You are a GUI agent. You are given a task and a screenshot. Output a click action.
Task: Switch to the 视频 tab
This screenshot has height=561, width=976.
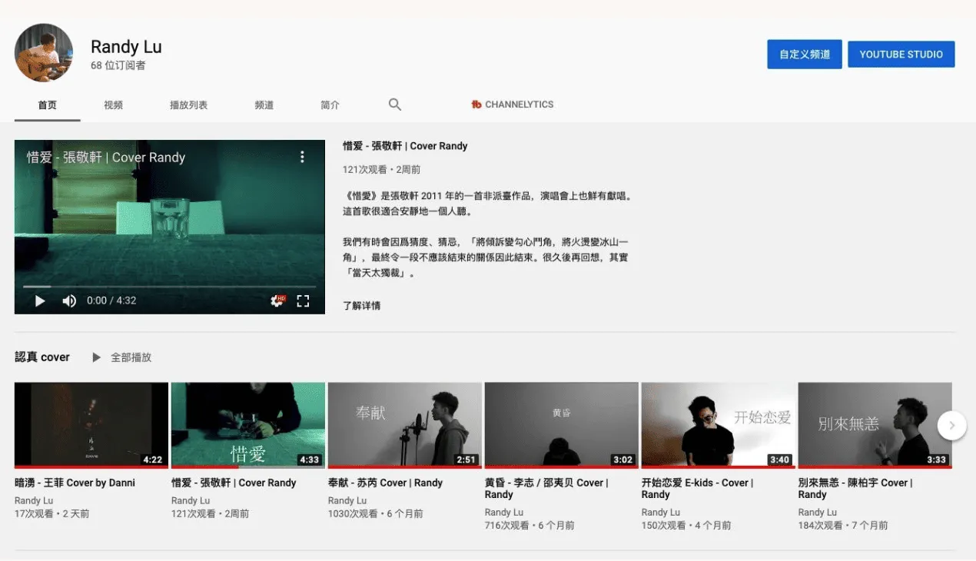tap(113, 105)
